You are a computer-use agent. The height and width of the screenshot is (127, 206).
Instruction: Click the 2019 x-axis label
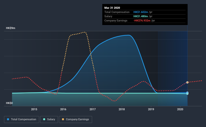151,109
